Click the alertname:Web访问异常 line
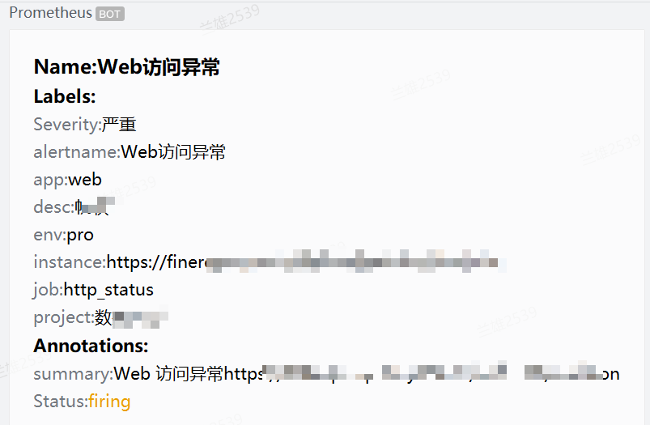 click(x=130, y=152)
